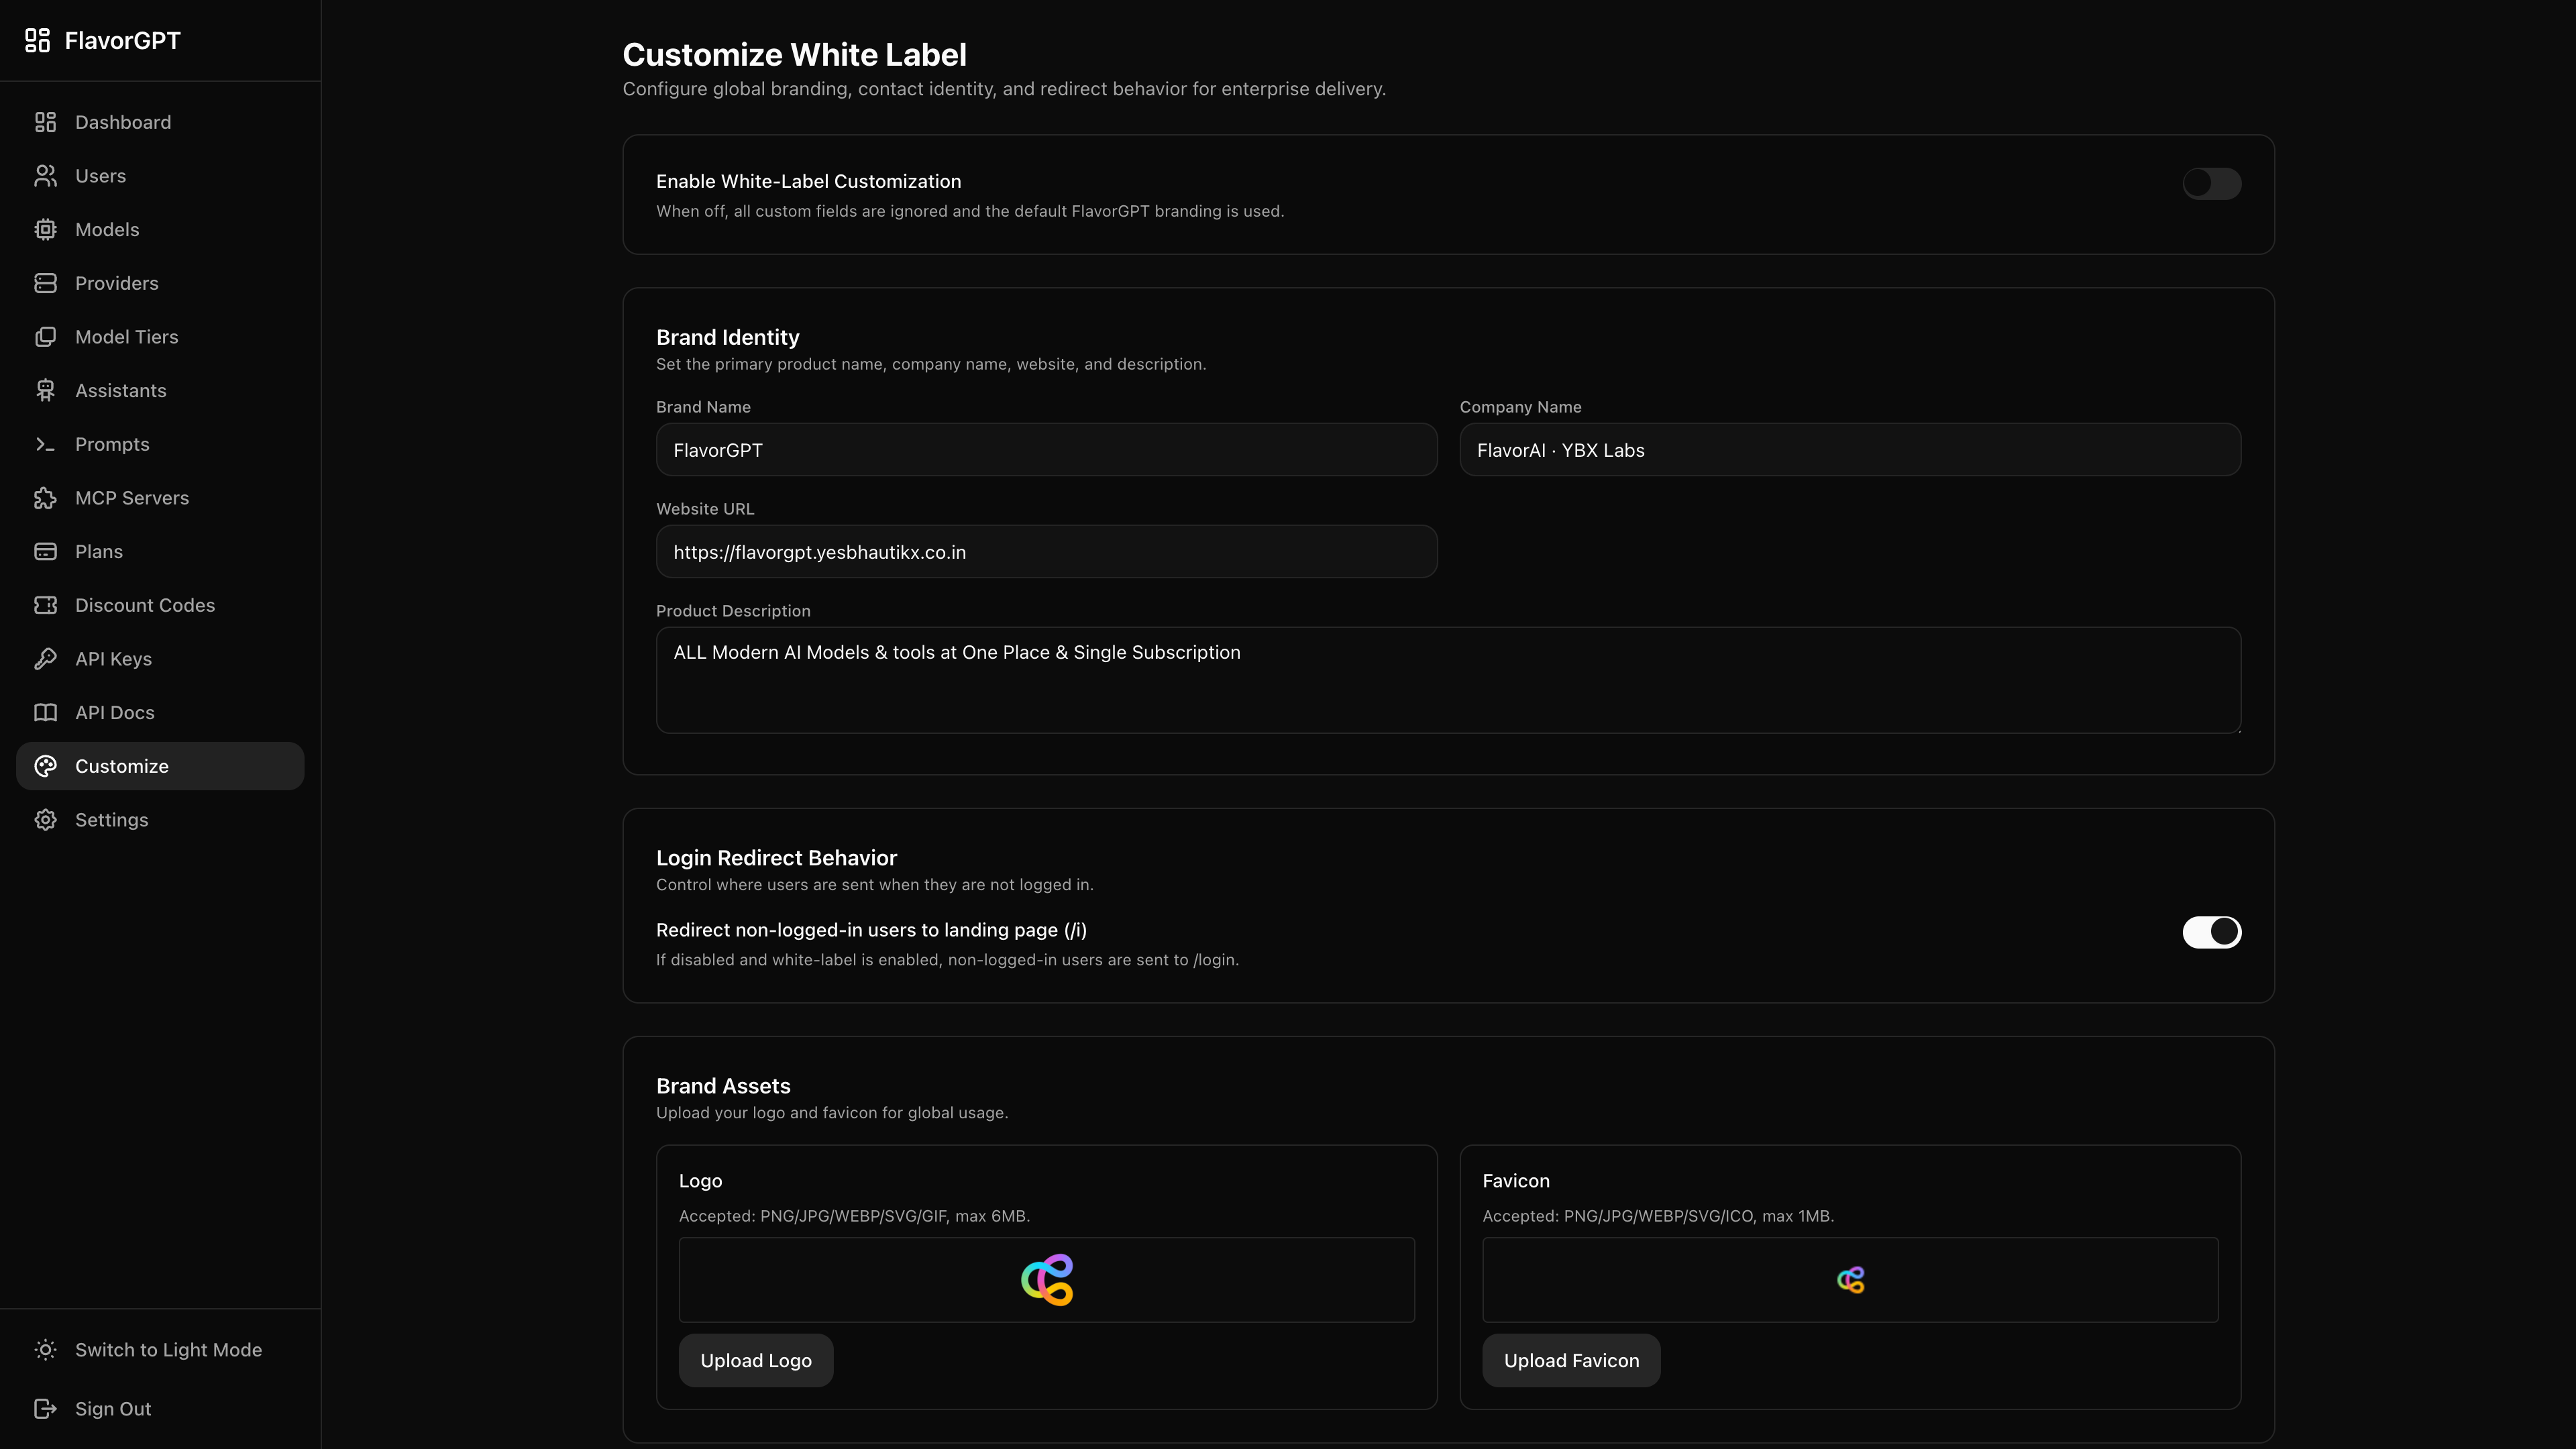The width and height of the screenshot is (2576, 1449).
Task: Click the 'Brand Assets' section heading
Action: tap(723, 1086)
